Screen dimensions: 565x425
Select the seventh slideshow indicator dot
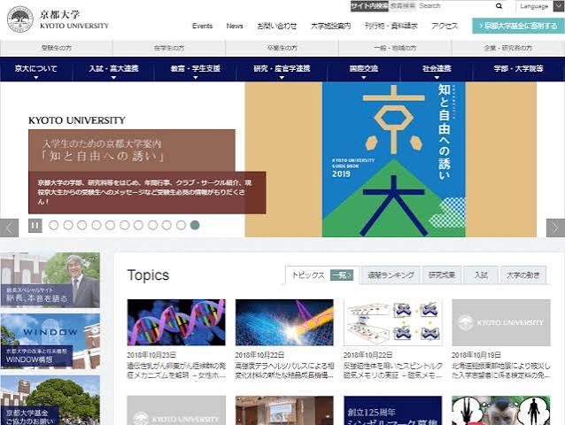coord(138,226)
